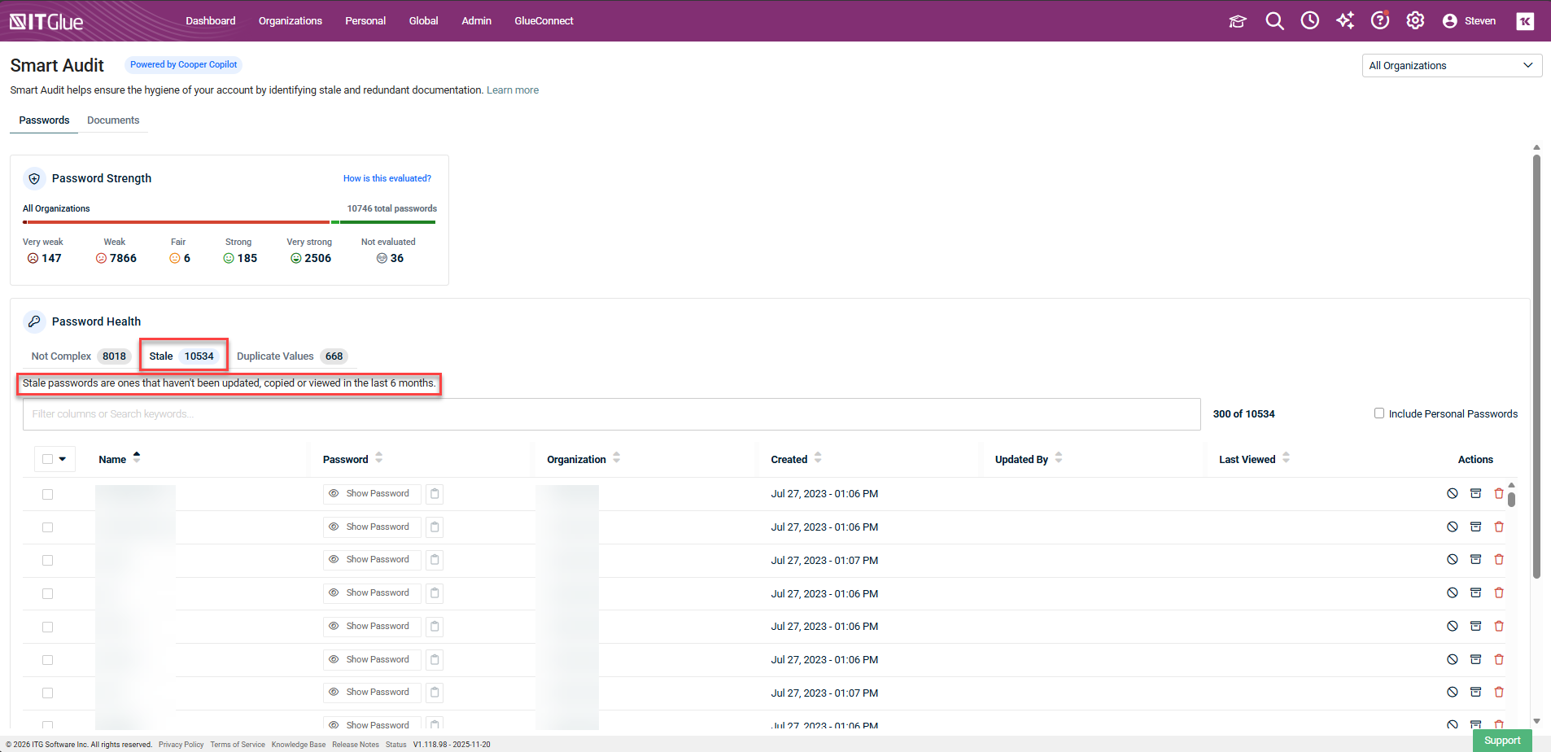This screenshot has height=752, width=1551.
Task: Open the Cooper Copilot sparkle icon
Action: coord(1345,21)
